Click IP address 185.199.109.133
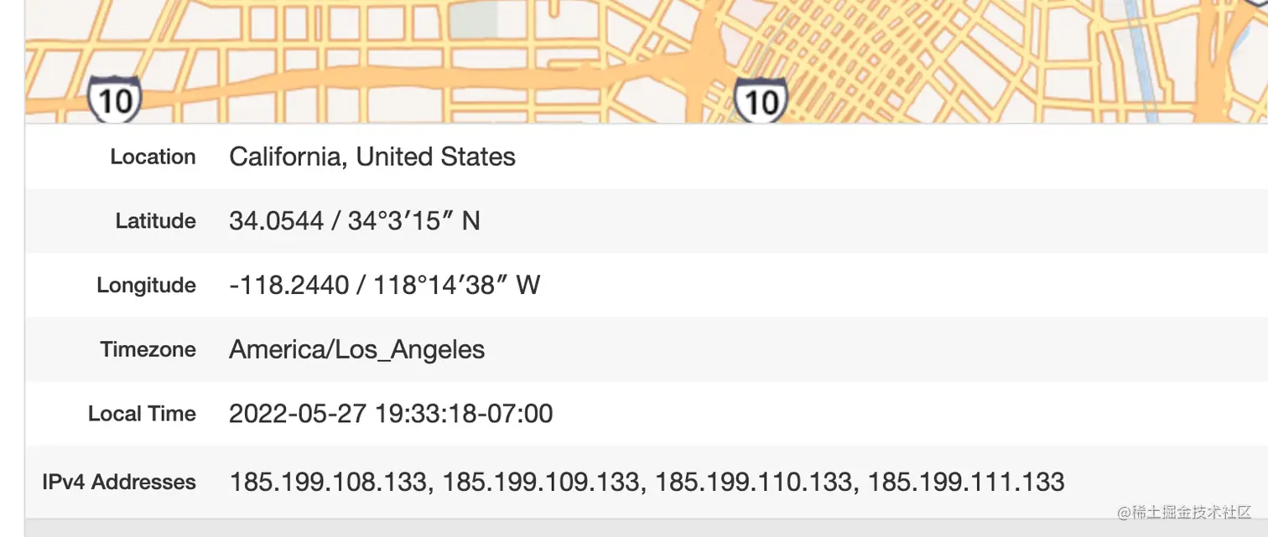 click(541, 482)
